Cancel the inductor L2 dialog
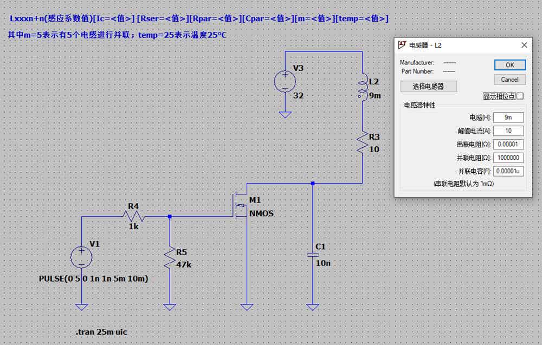 coord(510,80)
